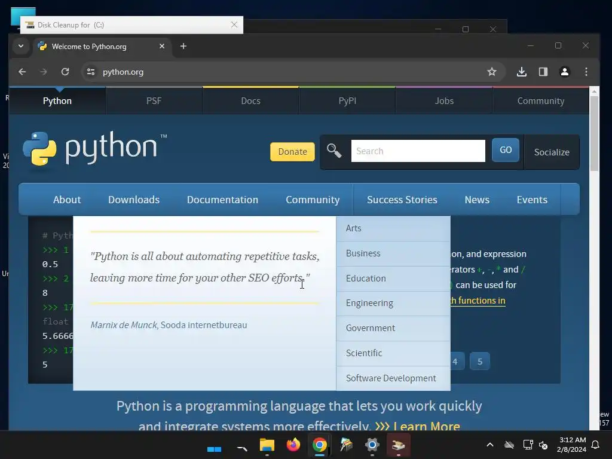612x459 pixels.
Task: View site information icon in address bar
Action: click(91, 72)
